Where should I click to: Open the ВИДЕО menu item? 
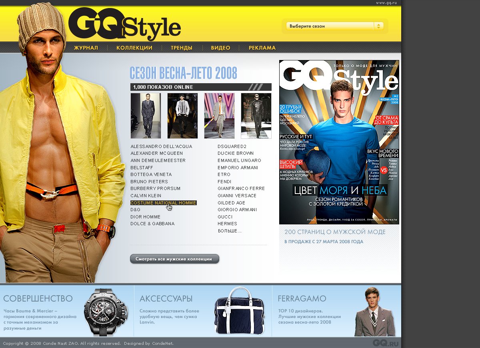221,48
